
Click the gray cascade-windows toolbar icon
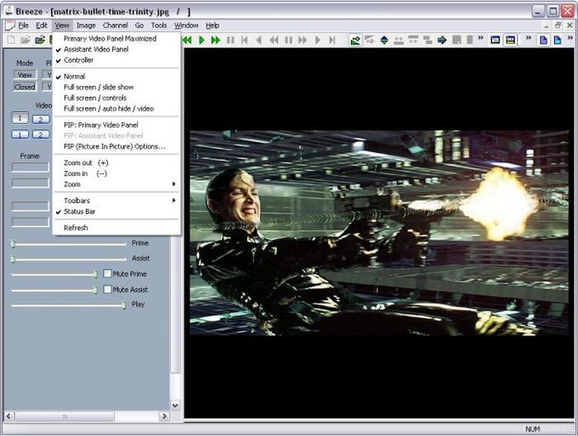point(428,40)
